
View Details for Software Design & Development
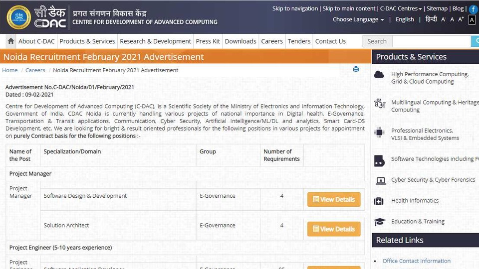(334, 199)
